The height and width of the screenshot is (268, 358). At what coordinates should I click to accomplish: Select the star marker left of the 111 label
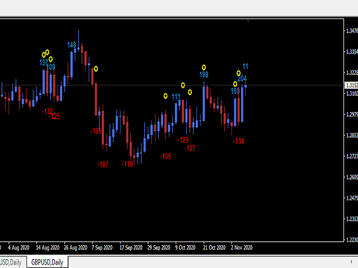166,96
